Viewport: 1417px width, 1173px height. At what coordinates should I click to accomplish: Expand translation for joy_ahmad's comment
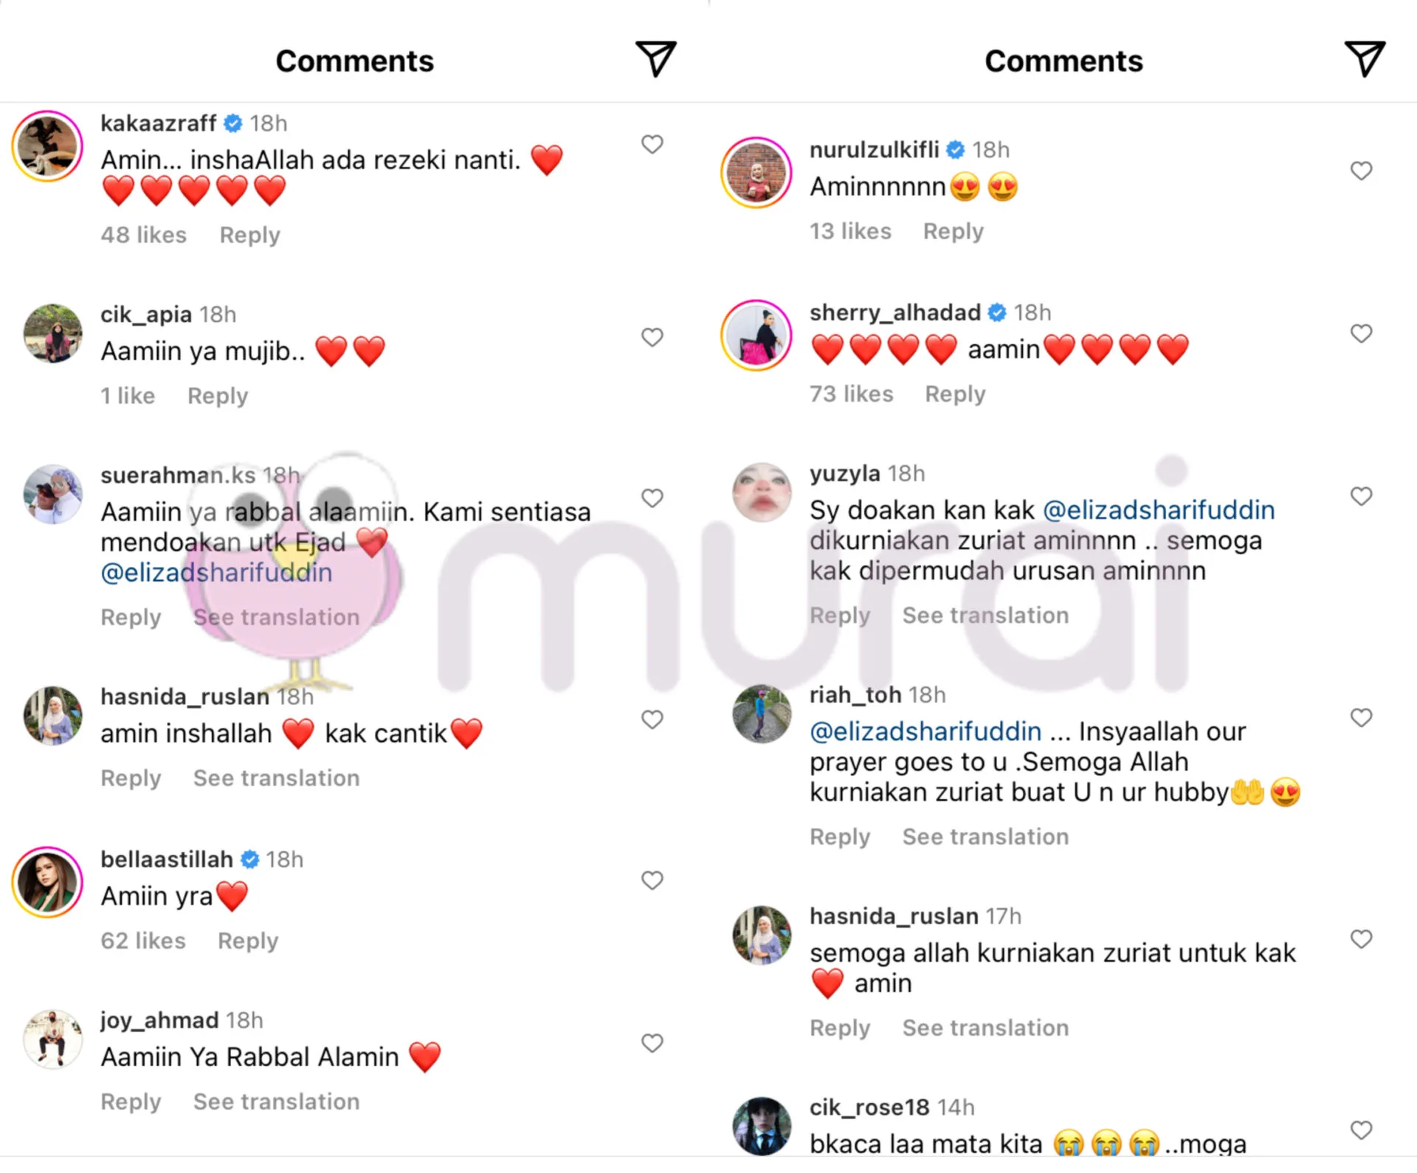coord(276,1101)
